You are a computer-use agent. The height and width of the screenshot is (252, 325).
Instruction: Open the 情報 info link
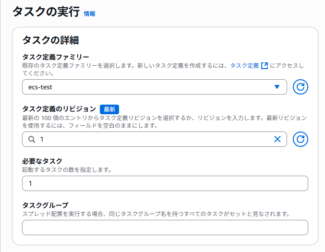tap(90, 13)
